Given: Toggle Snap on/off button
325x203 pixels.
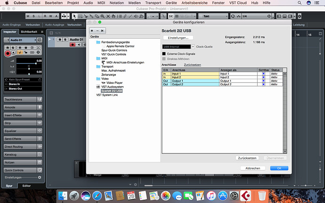Looking at the screenshot, I should [171, 16].
